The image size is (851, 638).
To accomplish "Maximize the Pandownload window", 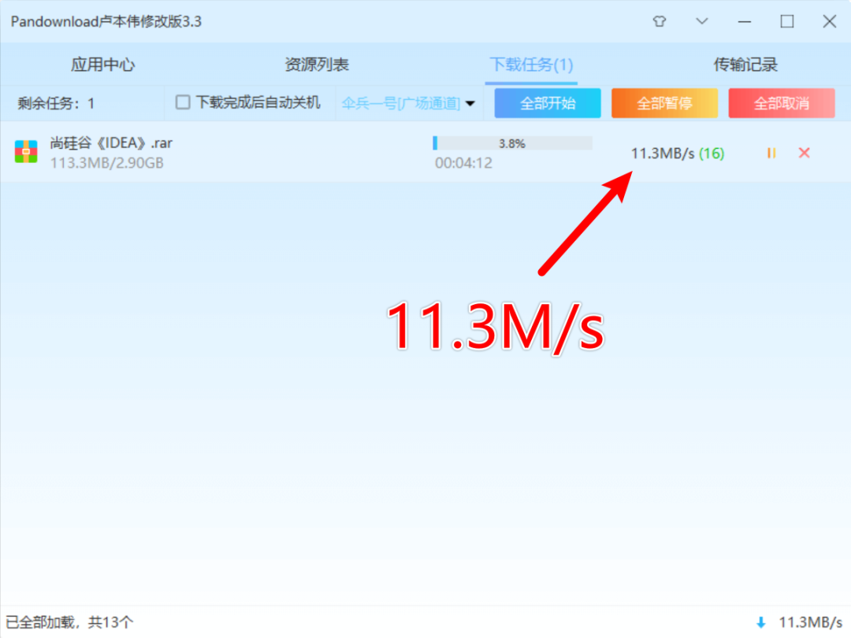I will tap(787, 22).
